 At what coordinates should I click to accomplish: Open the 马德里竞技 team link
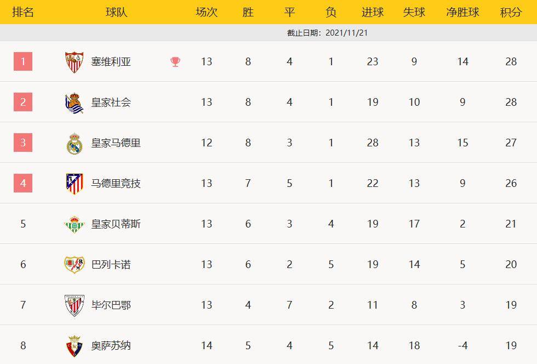[116, 184]
